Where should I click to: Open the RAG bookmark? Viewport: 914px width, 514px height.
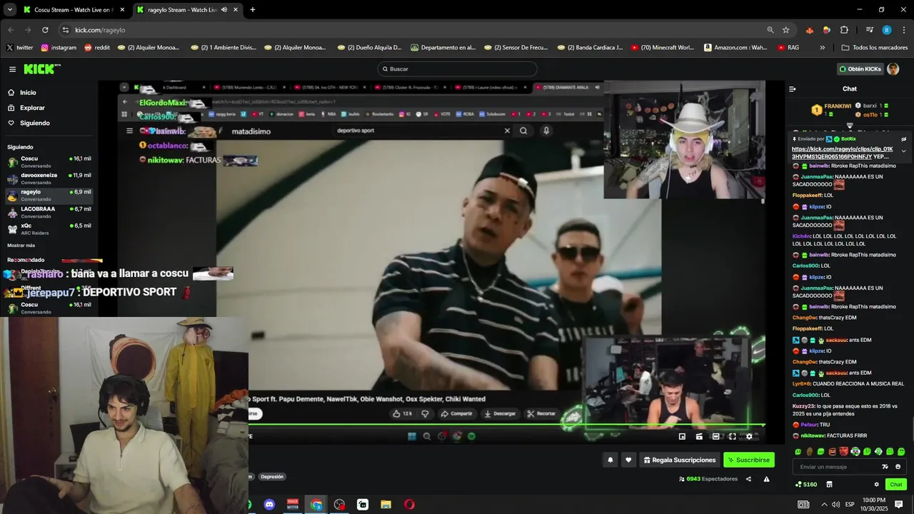point(788,48)
